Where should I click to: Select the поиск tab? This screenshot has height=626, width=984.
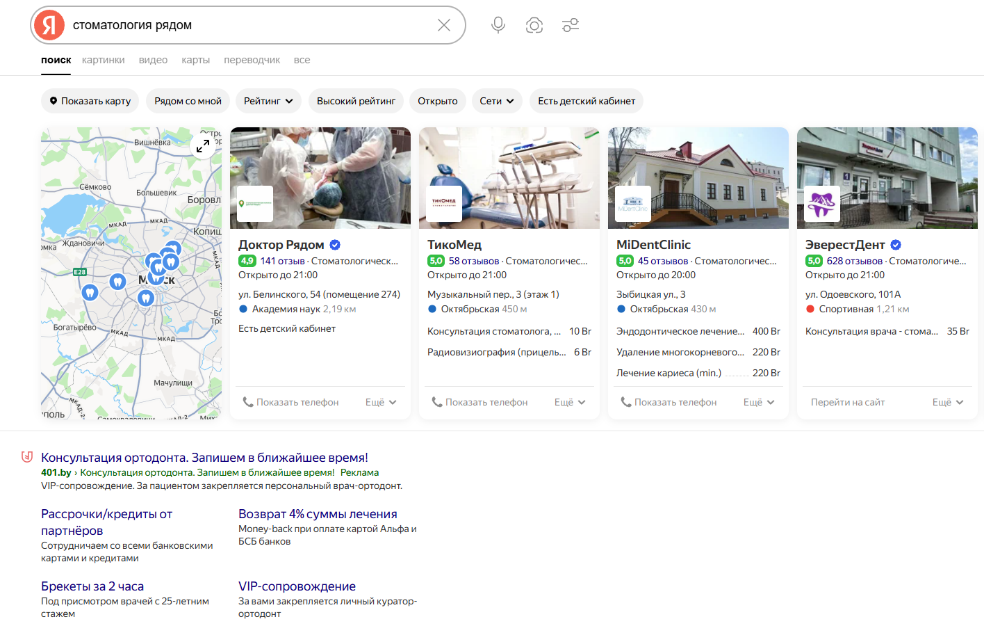click(x=56, y=60)
